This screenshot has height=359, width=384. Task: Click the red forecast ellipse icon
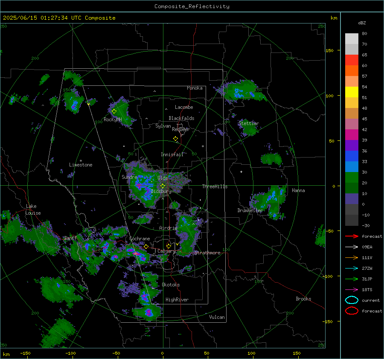click(352, 311)
